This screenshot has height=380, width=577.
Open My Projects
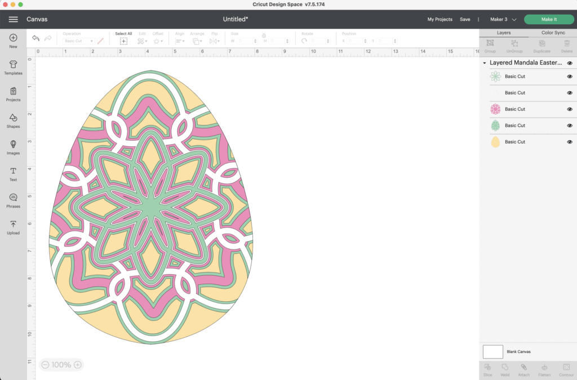(x=440, y=20)
